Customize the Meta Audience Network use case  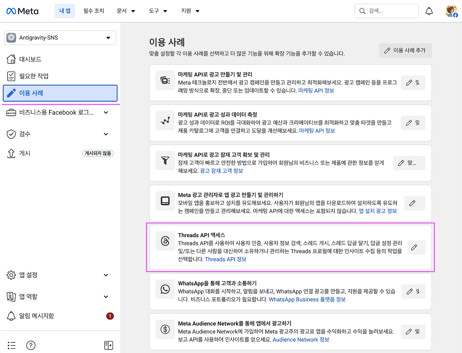[413, 332]
